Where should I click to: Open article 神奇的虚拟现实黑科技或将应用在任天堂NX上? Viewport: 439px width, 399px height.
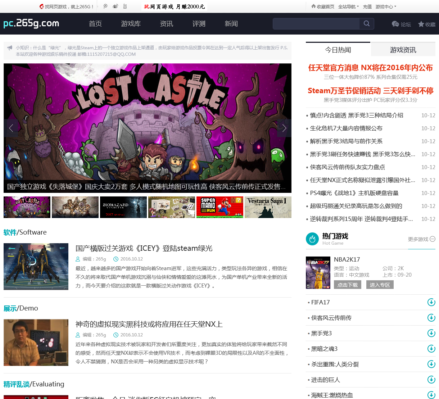149,324
